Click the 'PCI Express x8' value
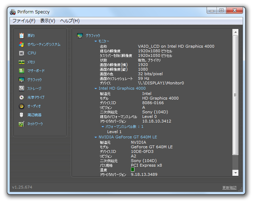The image size is (254, 203). pyautogui.click(x=146, y=165)
